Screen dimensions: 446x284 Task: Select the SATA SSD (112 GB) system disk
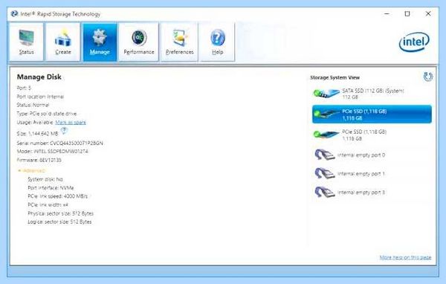click(372, 94)
